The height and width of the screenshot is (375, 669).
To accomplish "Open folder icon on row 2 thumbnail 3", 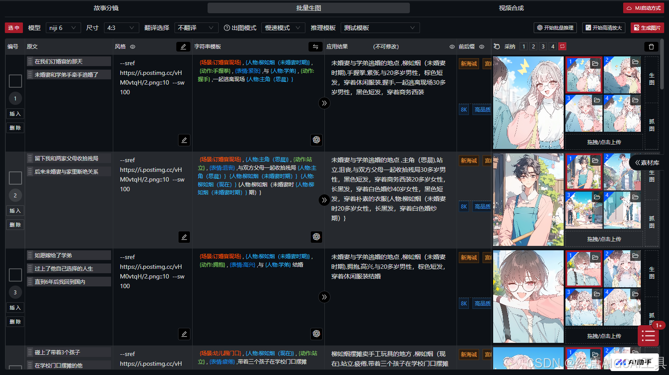I will pyautogui.click(x=597, y=197).
